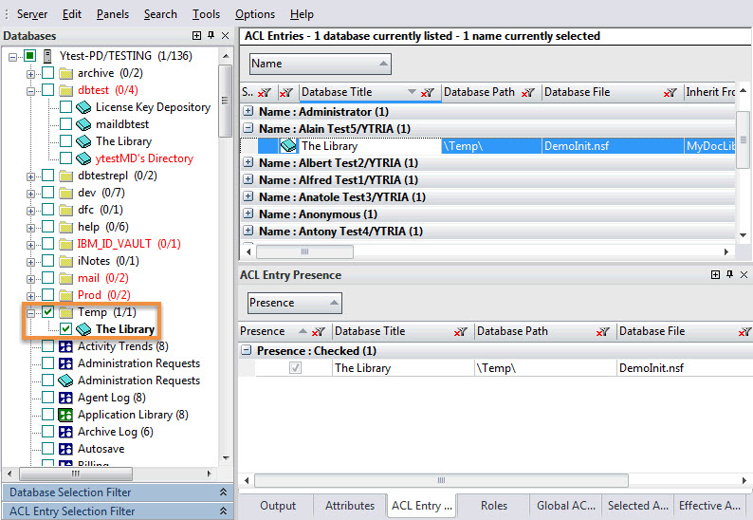753x520 pixels.
Task: Uncheck the Temp folder checkbox
Action: coord(47,312)
